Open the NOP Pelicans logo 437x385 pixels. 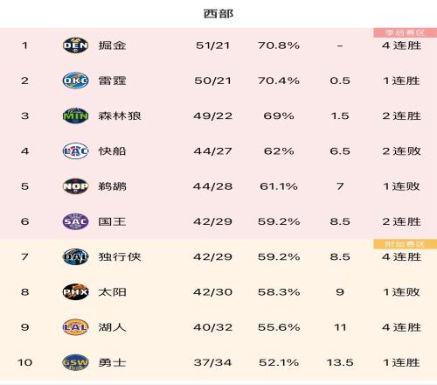point(75,186)
